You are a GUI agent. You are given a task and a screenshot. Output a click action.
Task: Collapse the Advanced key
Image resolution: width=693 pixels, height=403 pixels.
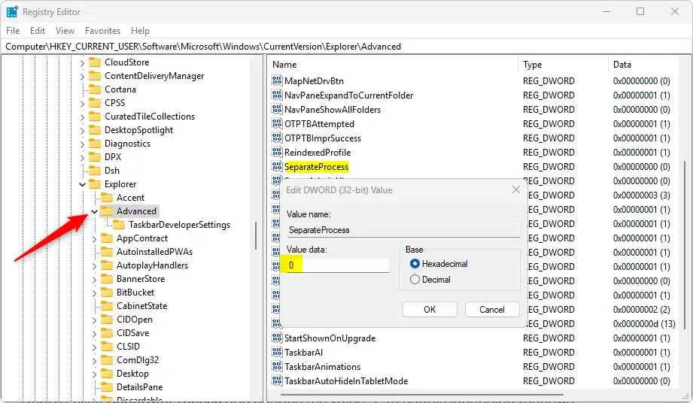94,211
